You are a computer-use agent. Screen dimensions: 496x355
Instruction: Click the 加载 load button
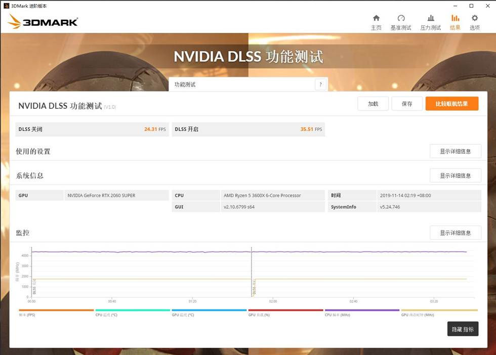[x=373, y=104]
